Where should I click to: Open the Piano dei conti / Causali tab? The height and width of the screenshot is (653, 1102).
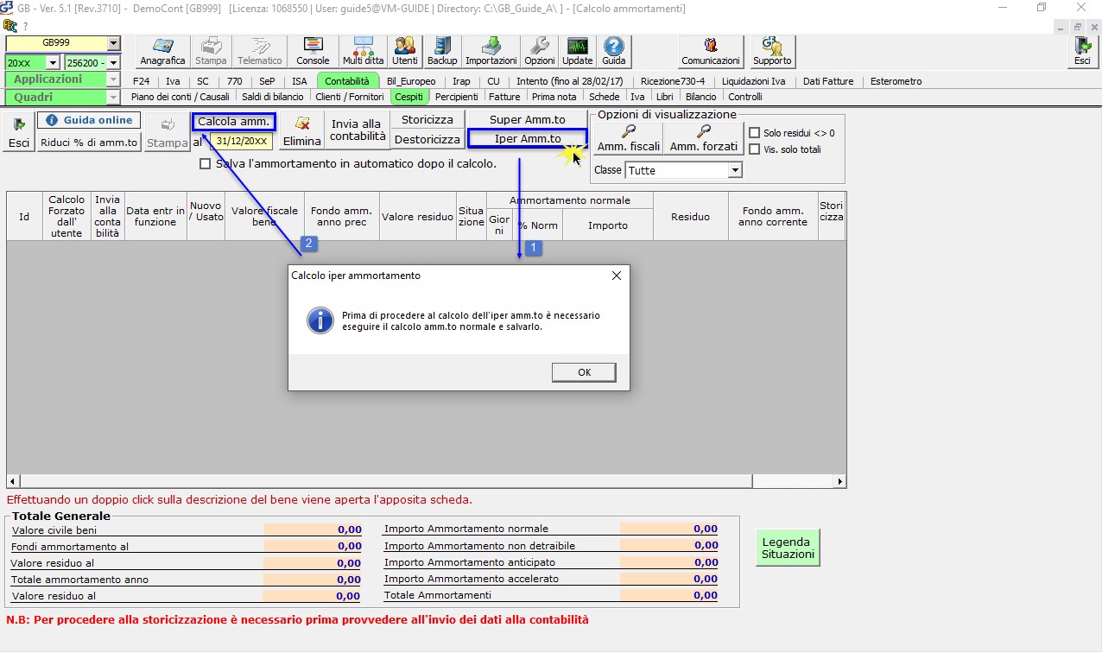(x=180, y=97)
